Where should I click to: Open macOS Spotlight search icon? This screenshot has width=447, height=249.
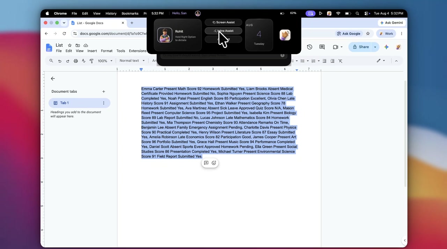tap(357, 13)
